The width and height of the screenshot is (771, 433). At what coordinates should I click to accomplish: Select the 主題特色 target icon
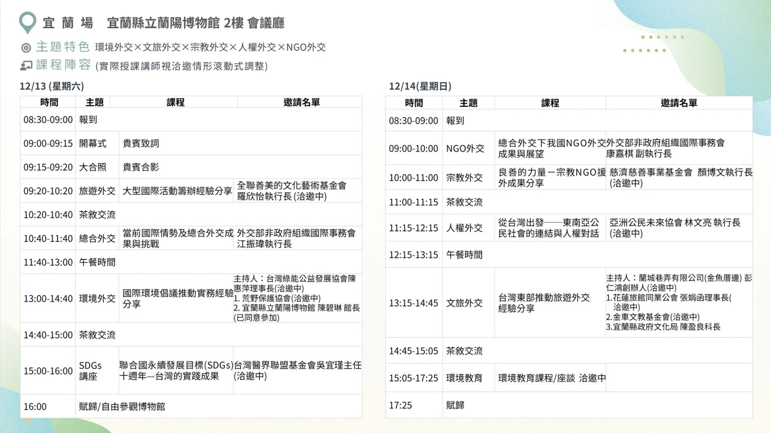(x=25, y=47)
